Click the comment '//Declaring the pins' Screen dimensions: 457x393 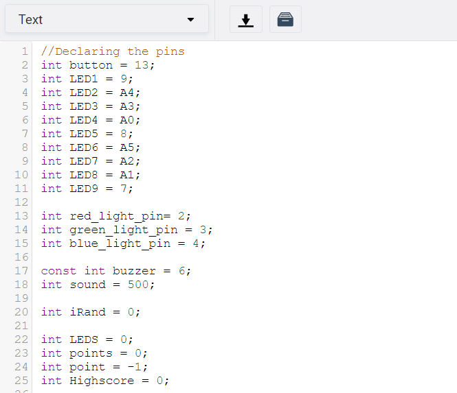click(x=113, y=51)
